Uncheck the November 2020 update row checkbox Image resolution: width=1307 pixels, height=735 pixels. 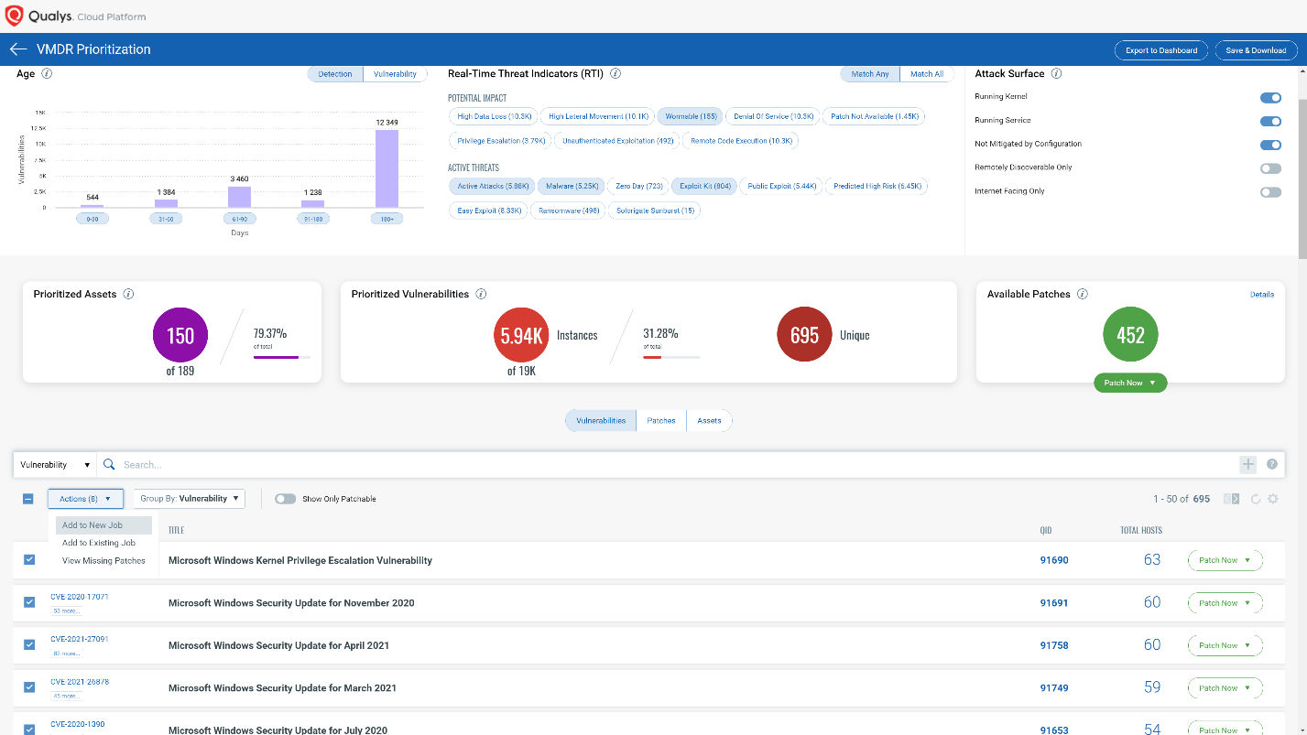tap(29, 602)
